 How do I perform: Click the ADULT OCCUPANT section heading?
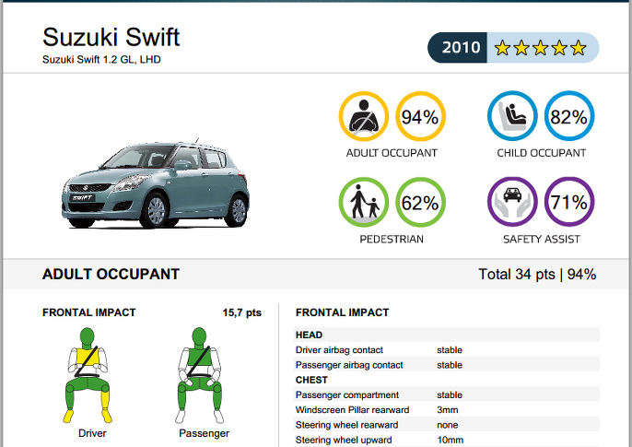pos(111,275)
